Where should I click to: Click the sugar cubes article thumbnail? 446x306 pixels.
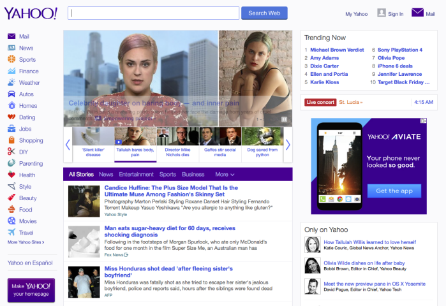click(x=84, y=242)
